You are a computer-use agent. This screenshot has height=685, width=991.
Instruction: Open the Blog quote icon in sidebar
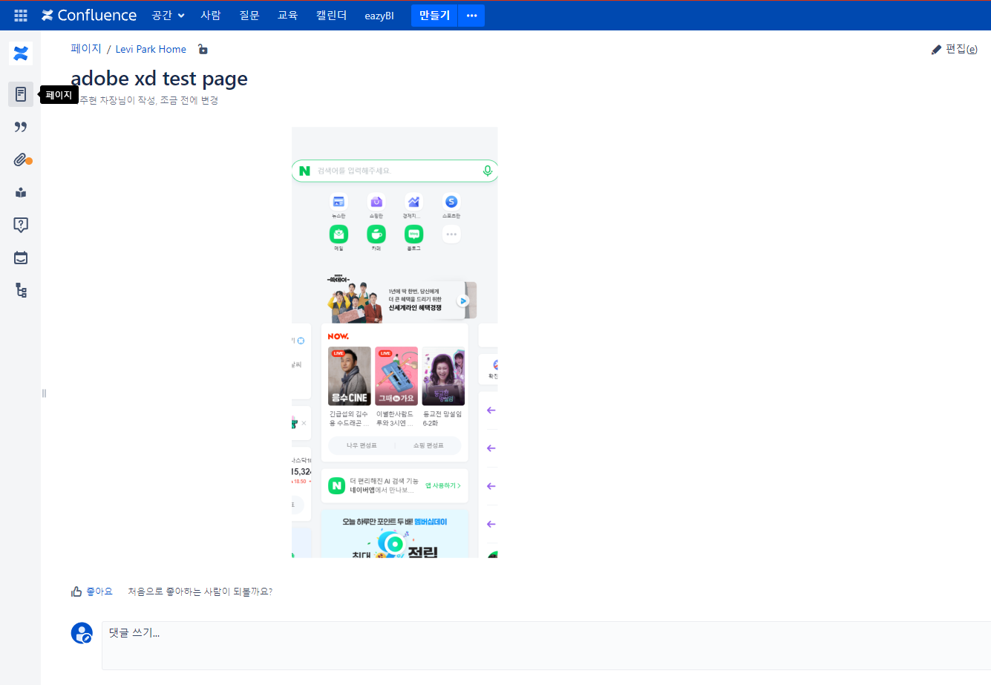(x=21, y=127)
